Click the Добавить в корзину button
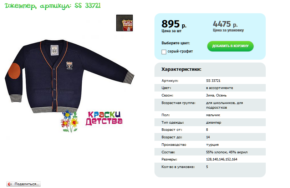290x188 pixels. click(x=230, y=46)
